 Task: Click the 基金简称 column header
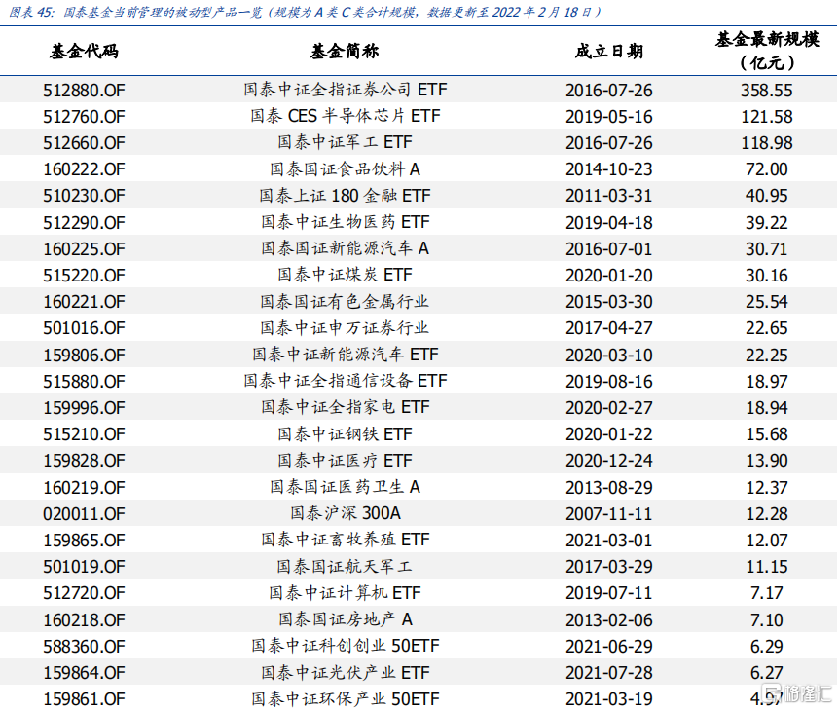[345, 52]
